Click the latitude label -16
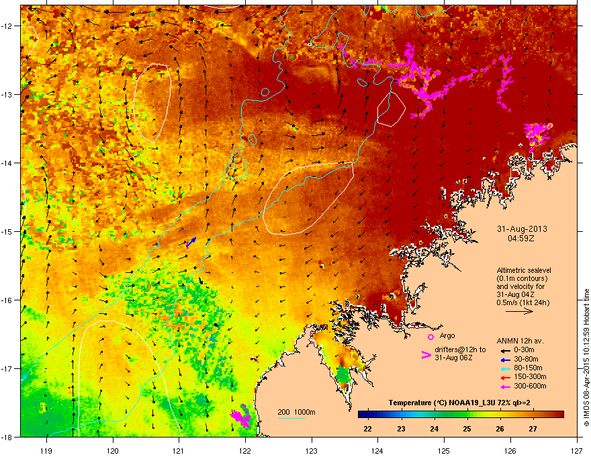Image resolution: width=591 pixels, height=457 pixels. coord(7,300)
